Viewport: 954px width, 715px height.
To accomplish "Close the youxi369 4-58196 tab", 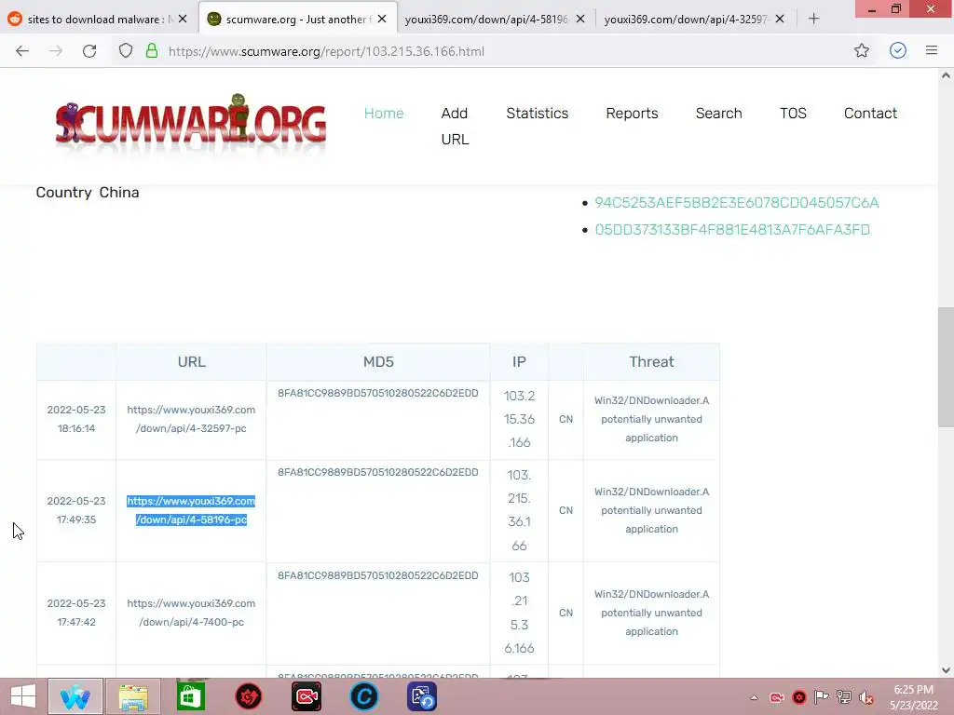I will coord(580,19).
